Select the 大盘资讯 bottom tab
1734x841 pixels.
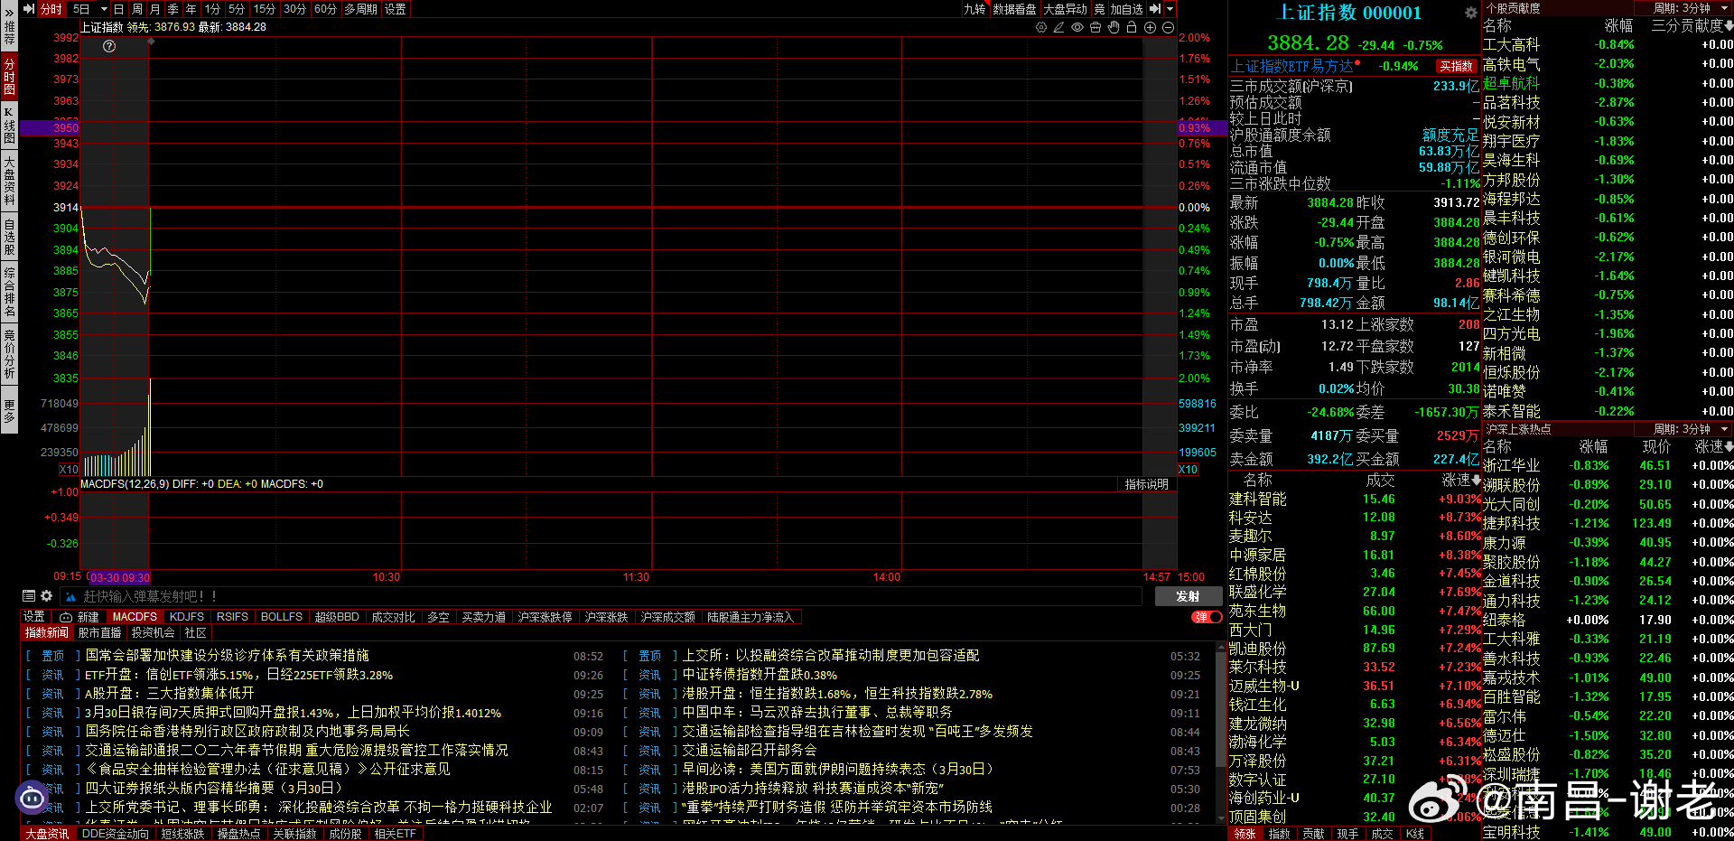point(47,834)
